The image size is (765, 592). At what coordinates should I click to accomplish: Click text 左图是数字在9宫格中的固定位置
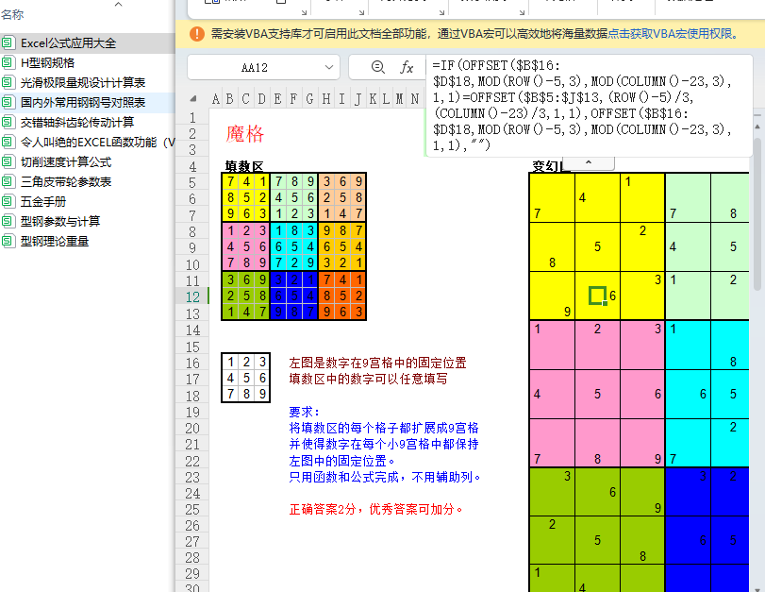point(377,363)
